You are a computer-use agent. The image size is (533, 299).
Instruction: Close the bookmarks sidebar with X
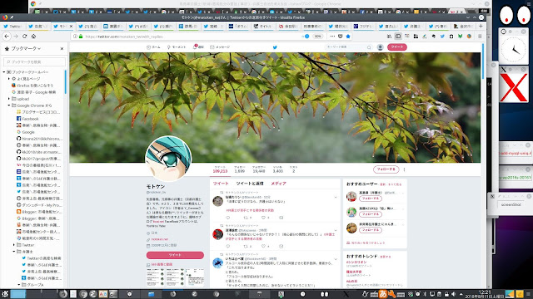point(62,48)
